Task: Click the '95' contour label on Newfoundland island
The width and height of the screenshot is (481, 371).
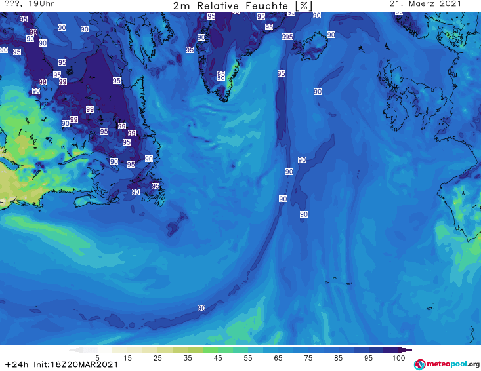Action: click(x=156, y=186)
